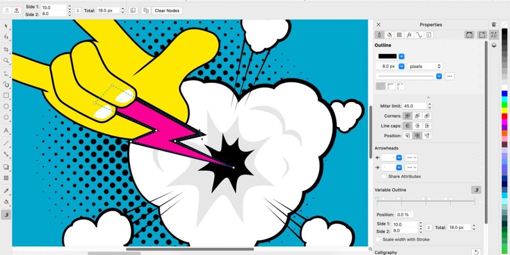Click the Variable Outline tool in the toolbox
Image resolution: width=510 pixels, height=255 pixels.
6,215
